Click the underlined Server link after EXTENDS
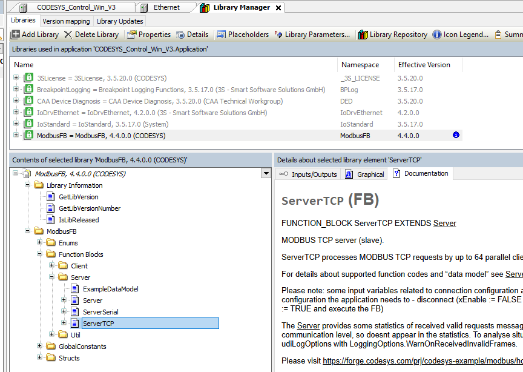Screen dimensions: 523x372 tap(444, 223)
